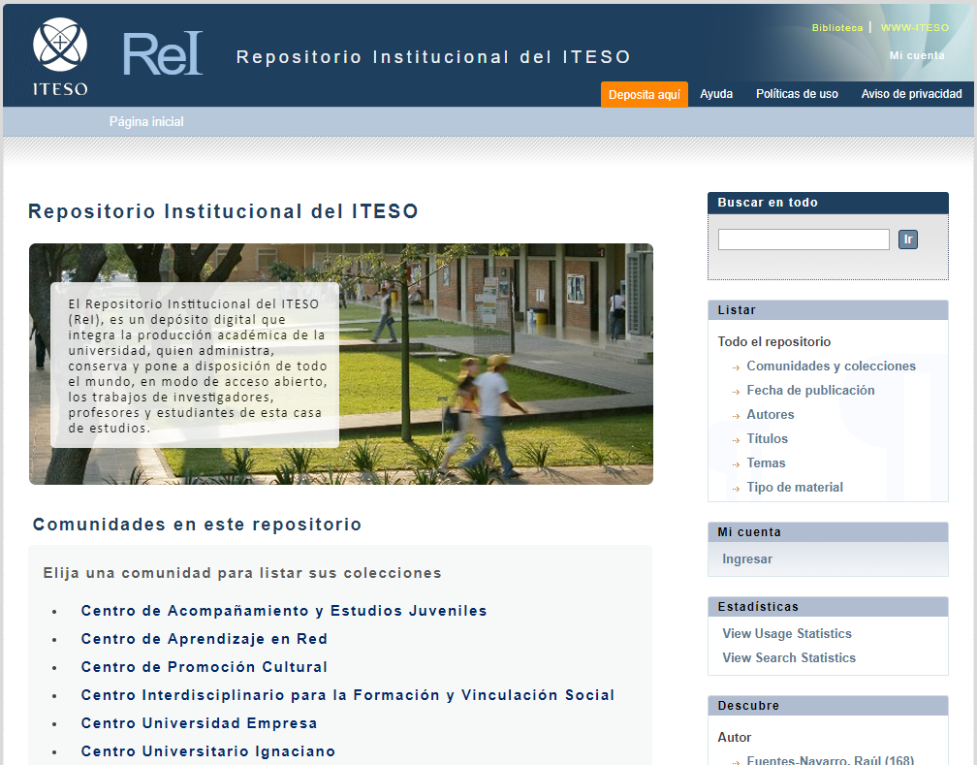
Task: Open Centro Universidad Empresa community
Action: click(200, 723)
